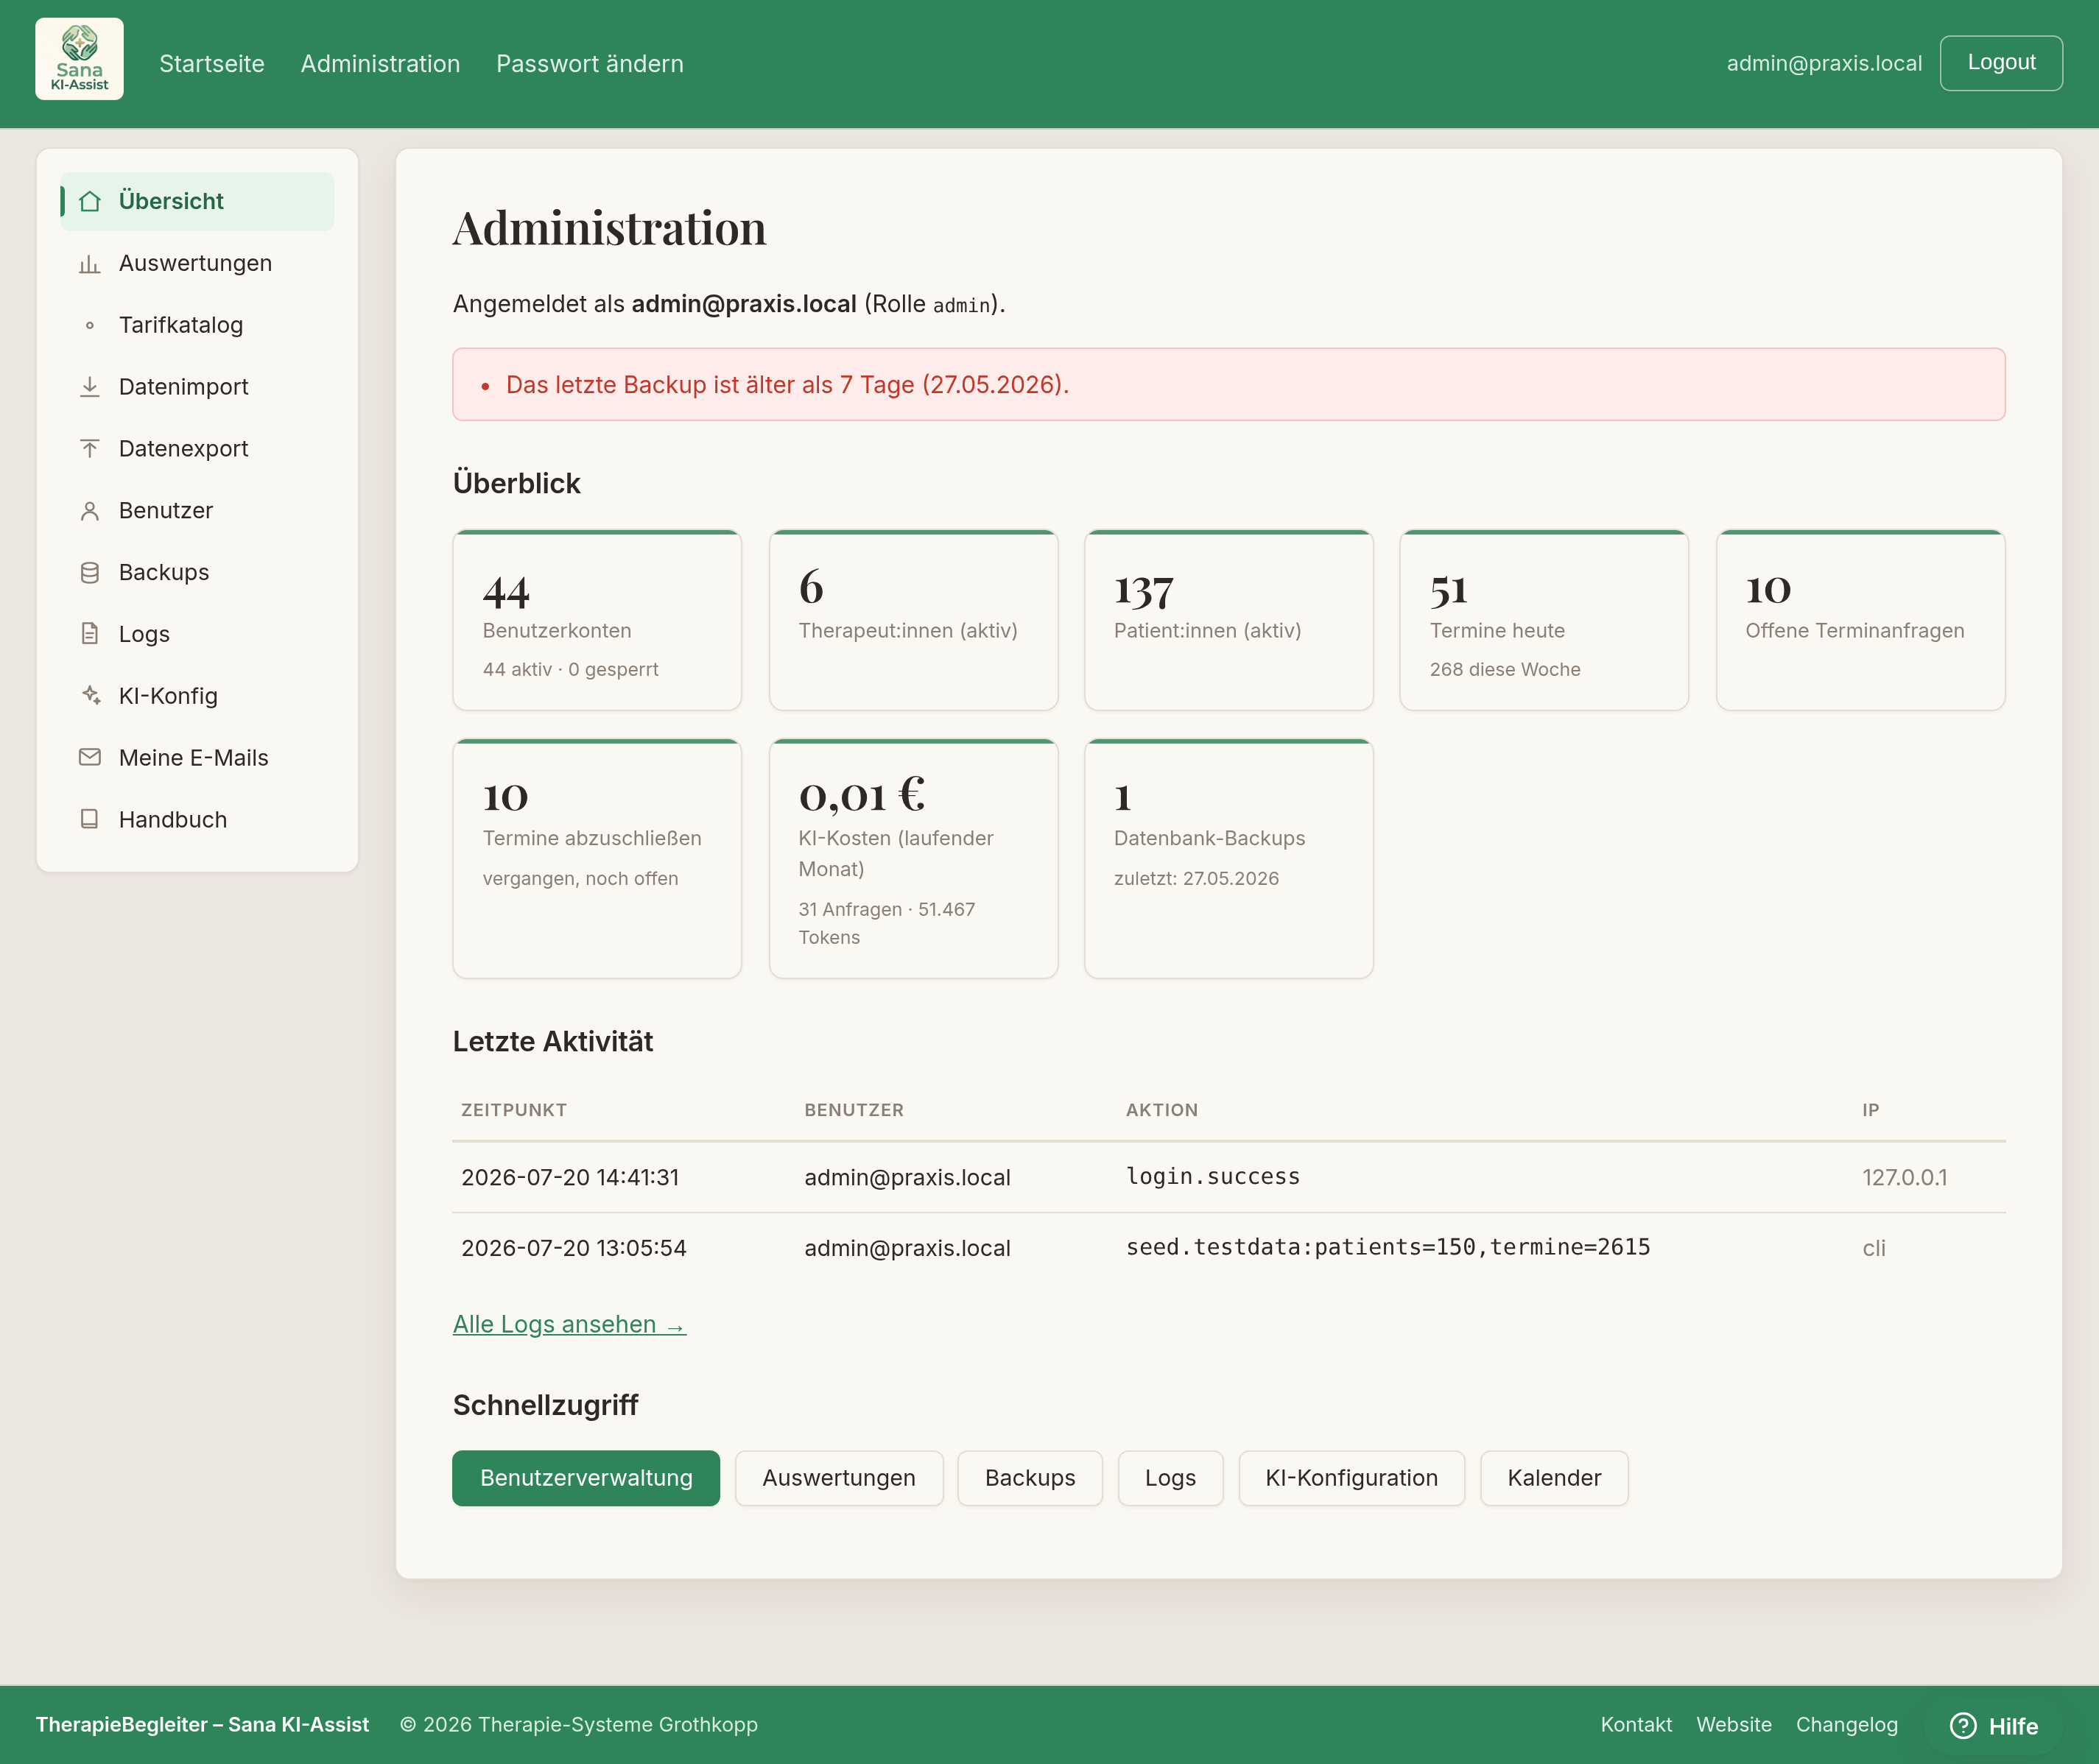Click the ZEITPUNKT column header
2099x1764 pixels.
point(513,1110)
